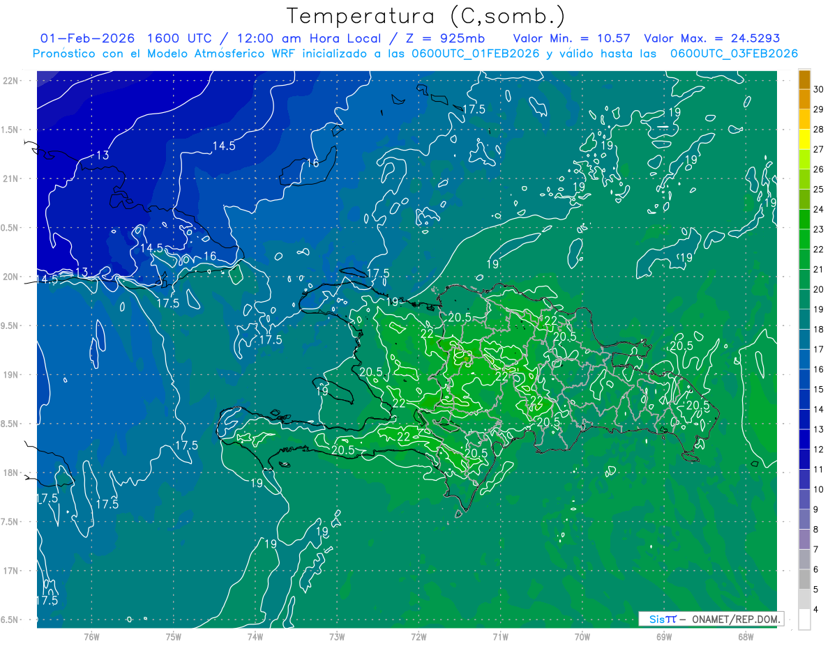Click the "69W" longitude axis label
The width and height of the screenshot is (837, 646).
pyautogui.click(x=664, y=636)
